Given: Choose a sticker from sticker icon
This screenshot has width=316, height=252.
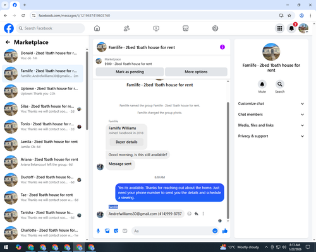Looking at the screenshot, I should click(116, 231).
